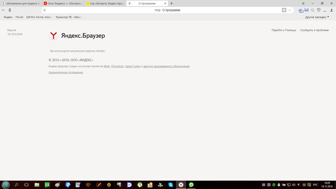
Task: Open the browser hamburger menu
Action: 303,3
